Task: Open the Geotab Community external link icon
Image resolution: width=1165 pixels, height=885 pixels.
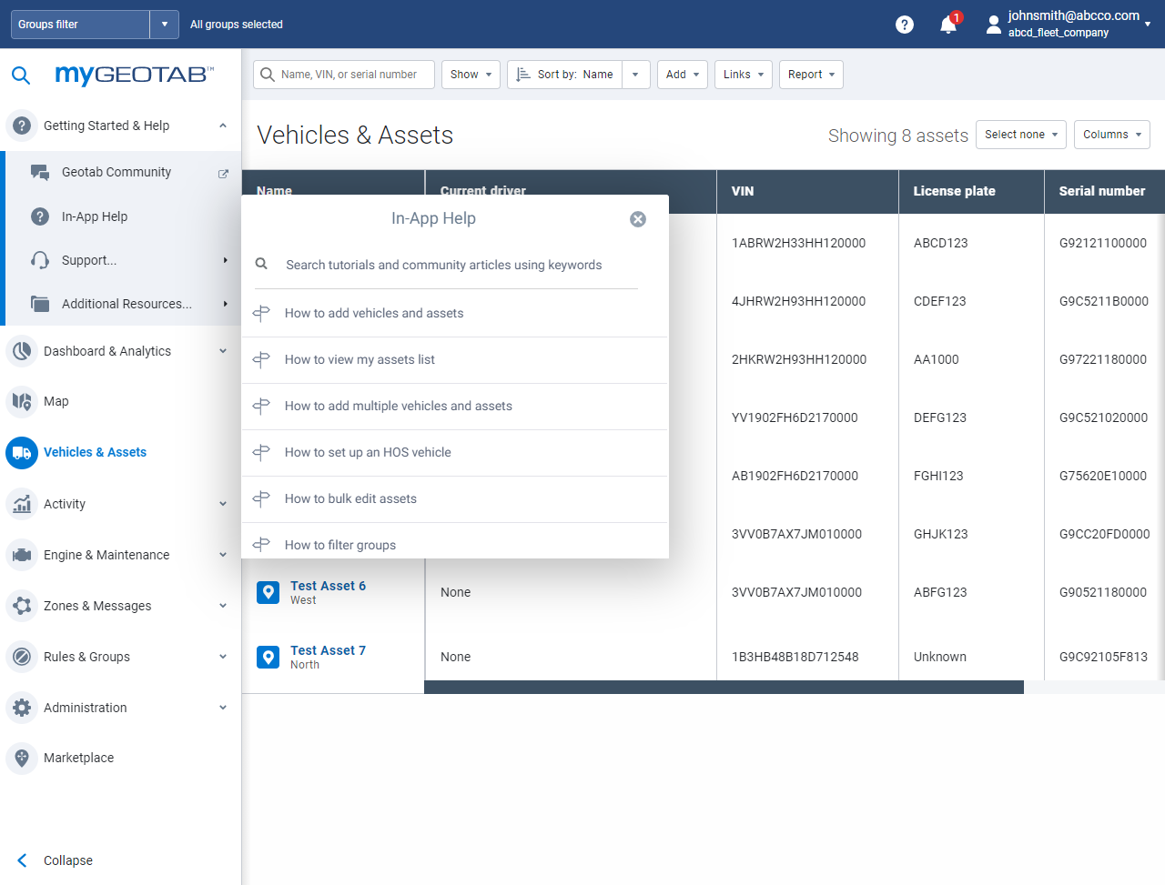Action: (x=223, y=172)
